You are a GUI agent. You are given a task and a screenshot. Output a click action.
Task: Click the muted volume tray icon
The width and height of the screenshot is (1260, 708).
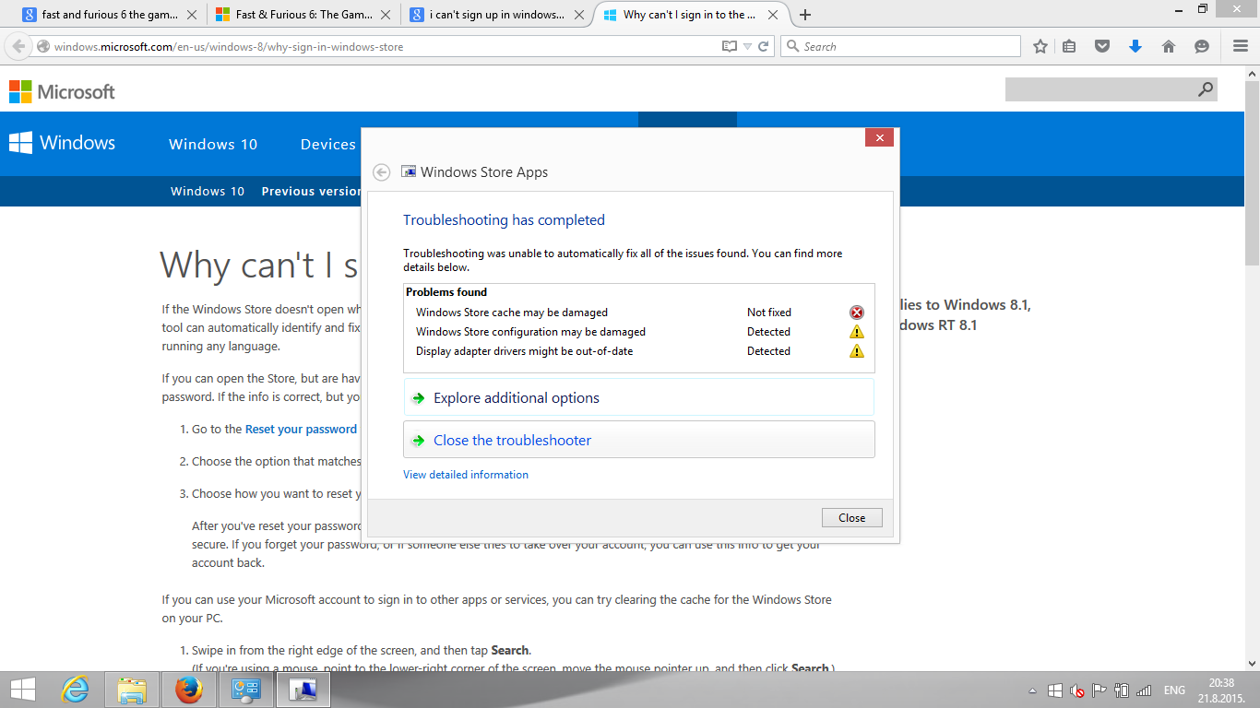[1076, 690]
